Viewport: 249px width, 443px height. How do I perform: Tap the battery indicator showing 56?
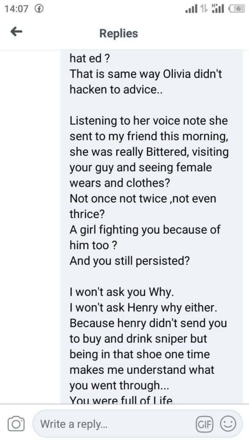tap(236, 9)
